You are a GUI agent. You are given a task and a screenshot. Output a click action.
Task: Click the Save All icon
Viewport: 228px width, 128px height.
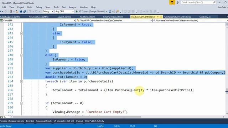[25, 11]
